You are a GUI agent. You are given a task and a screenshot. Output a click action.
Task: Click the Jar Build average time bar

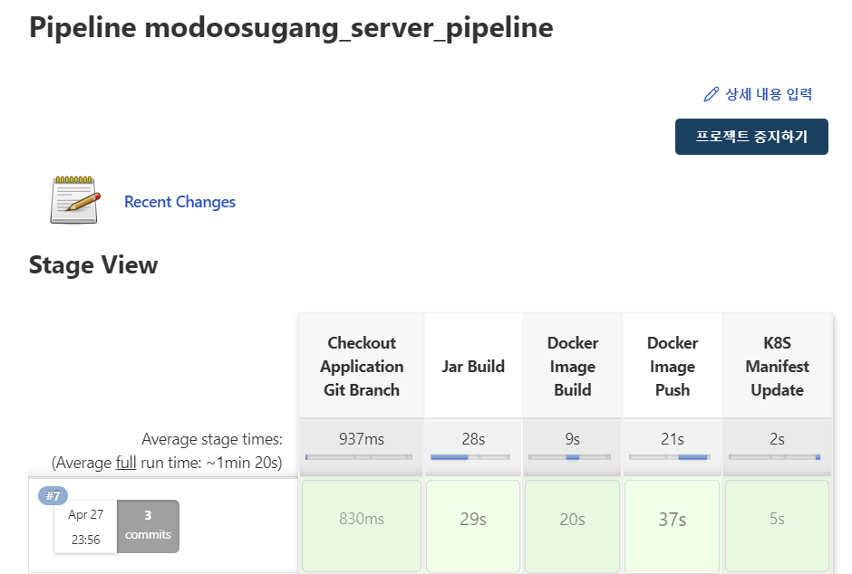(x=470, y=457)
